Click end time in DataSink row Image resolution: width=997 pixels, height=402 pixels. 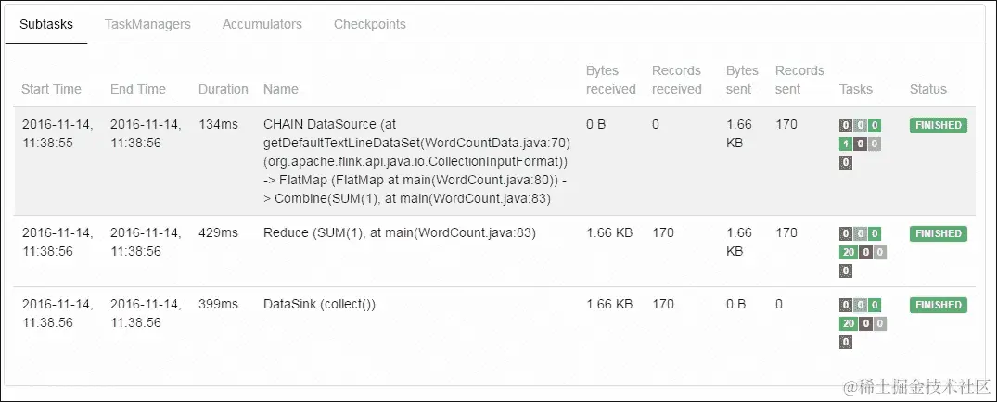(x=146, y=314)
